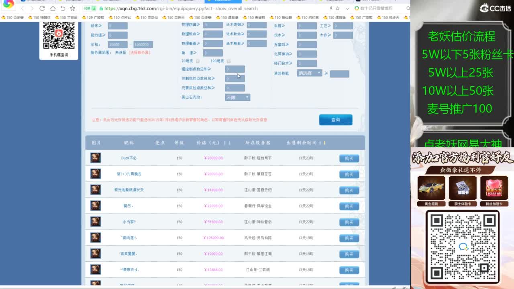Open the '150 百步穿' bookmark in bookmarks bar
The height and width of the screenshot is (289, 514).
click(x=12, y=18)
